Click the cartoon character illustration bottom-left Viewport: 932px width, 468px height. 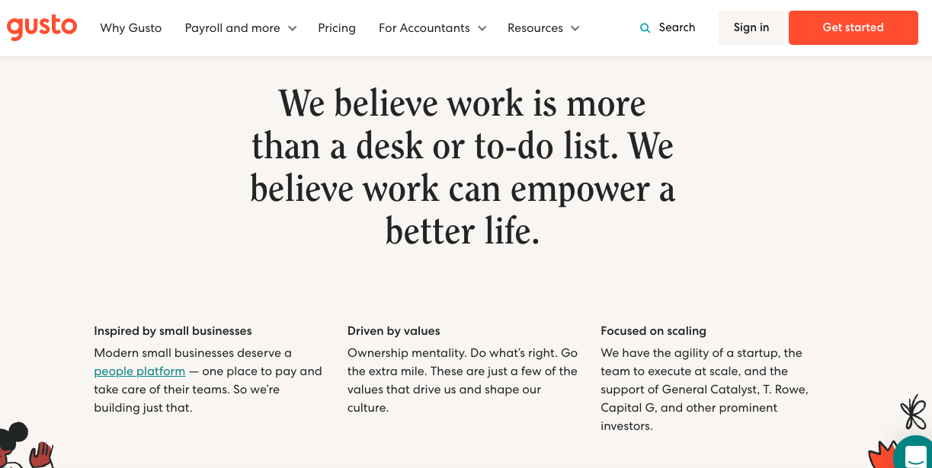pos(13,444)
